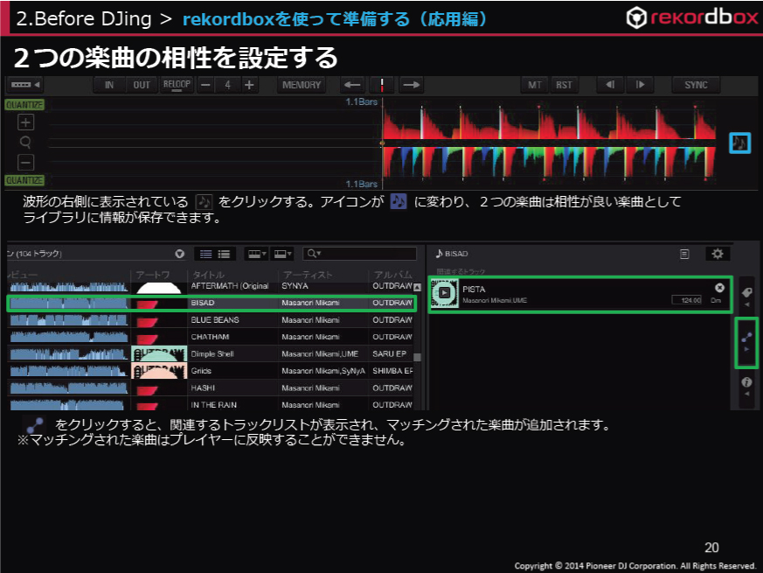This screenshot has width=763, height=573.
Task: Click the list document icon next to gear
Action: [684, 254]
